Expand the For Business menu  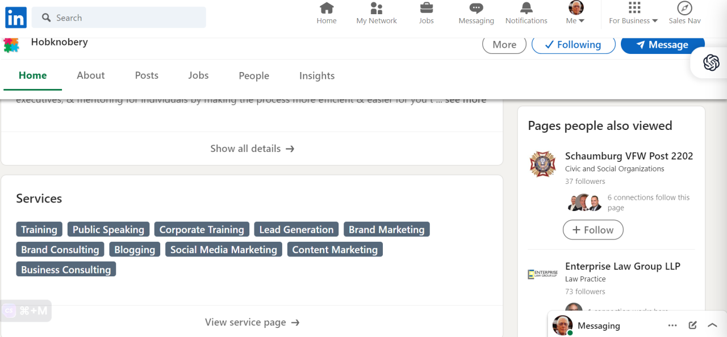[x=633, y=14]
